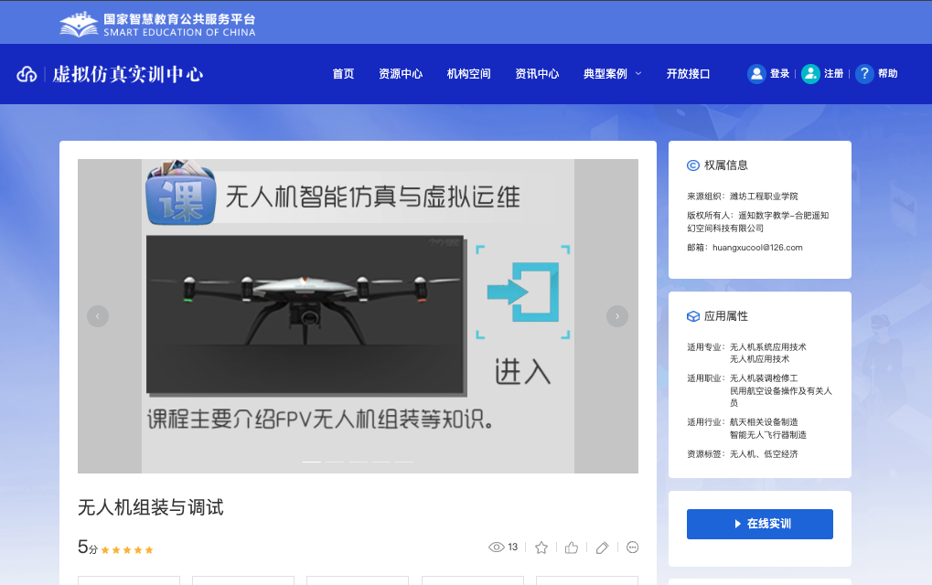Click the 权属信息 copyright icon
This screenshot has height=585, width=932.
(x=693, y=165)
